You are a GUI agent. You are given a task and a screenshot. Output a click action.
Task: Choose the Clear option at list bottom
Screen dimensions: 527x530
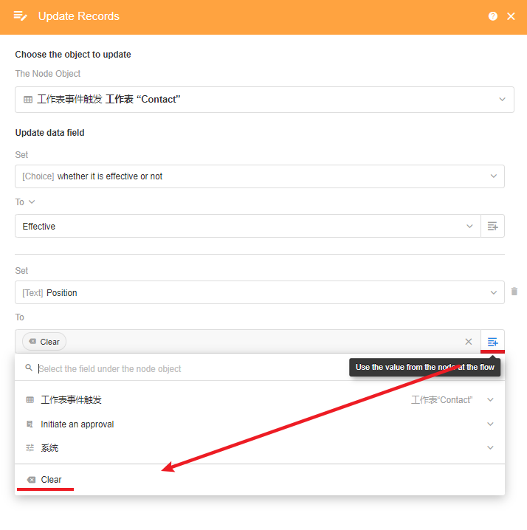coord(51,480)
